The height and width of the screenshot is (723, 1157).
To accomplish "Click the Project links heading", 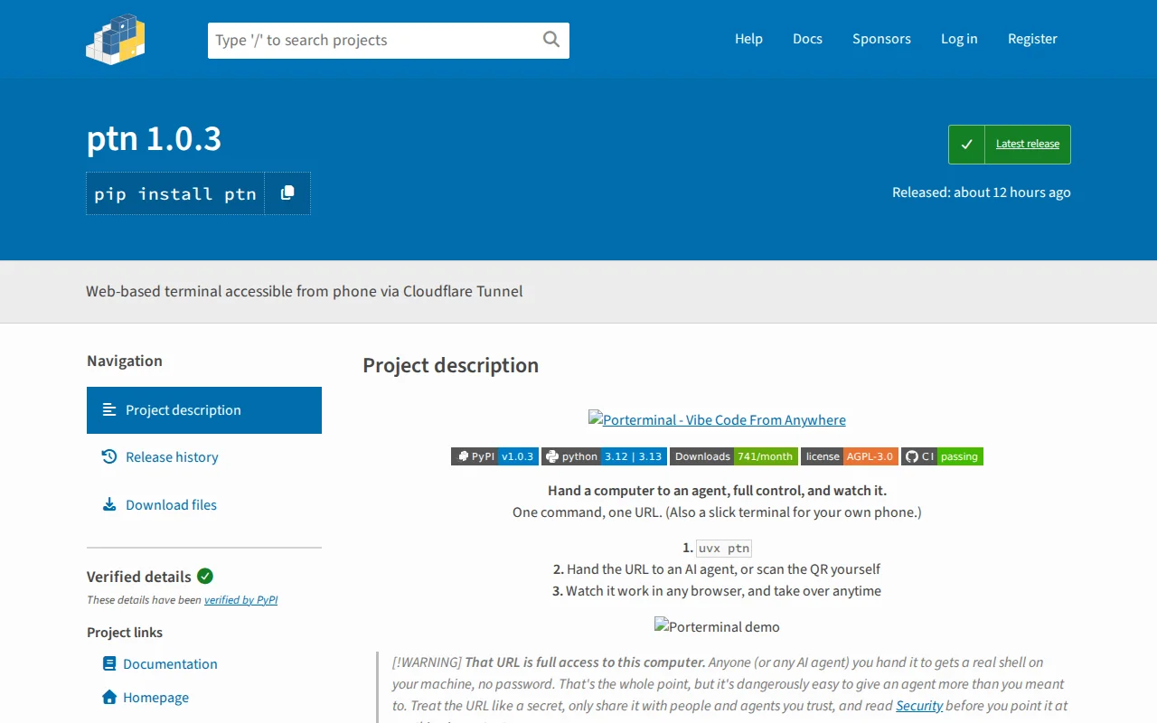I will [x=125, y=633].
